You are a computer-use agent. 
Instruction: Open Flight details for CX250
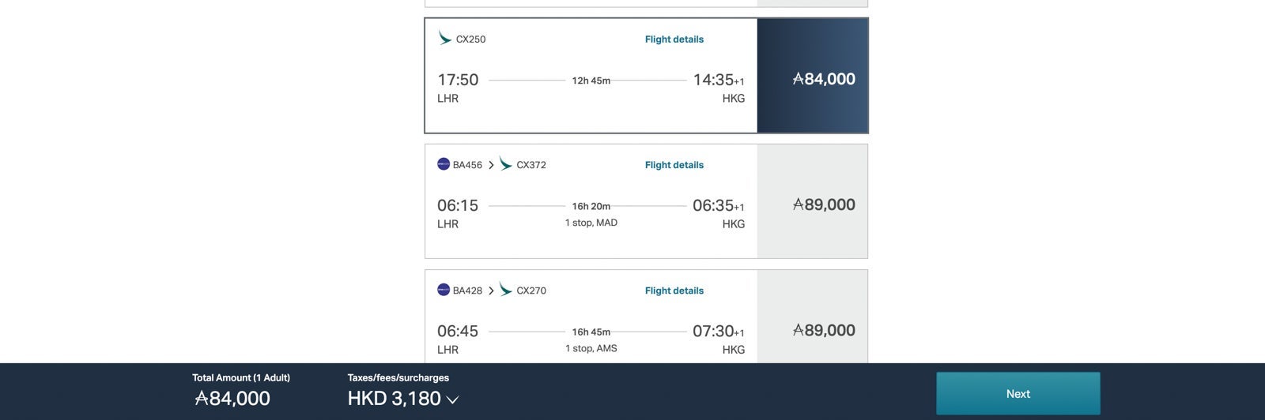pyautogui.click(x=674, y=39)
